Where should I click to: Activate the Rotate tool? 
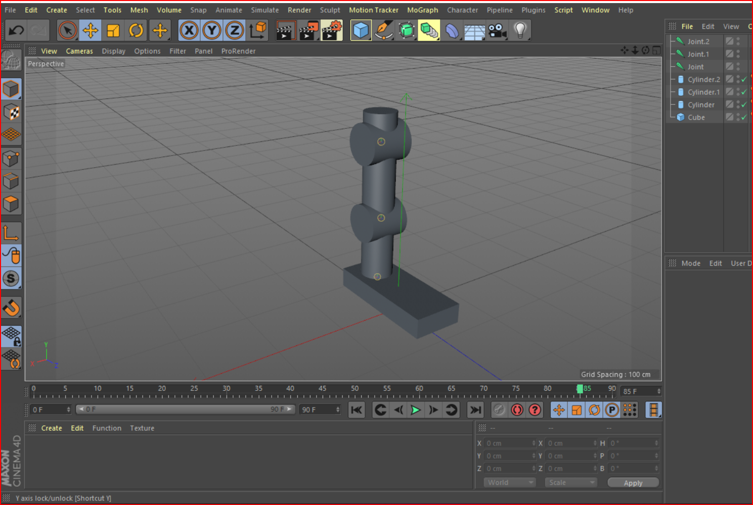point(136,30)
